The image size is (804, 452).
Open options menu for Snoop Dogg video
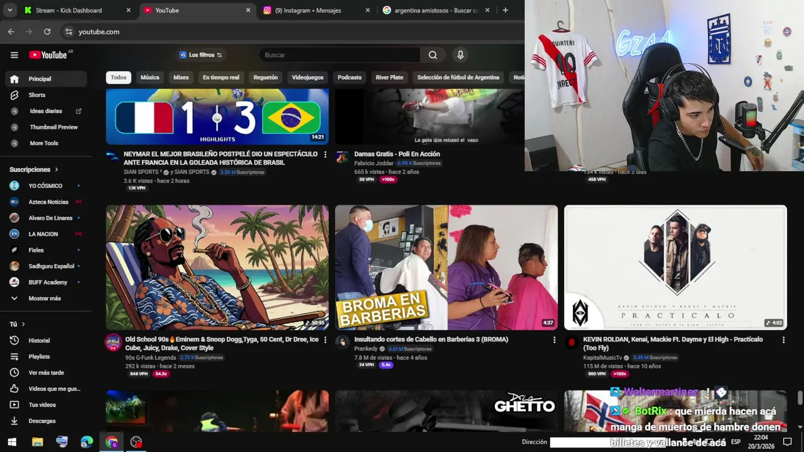point(325,340)
